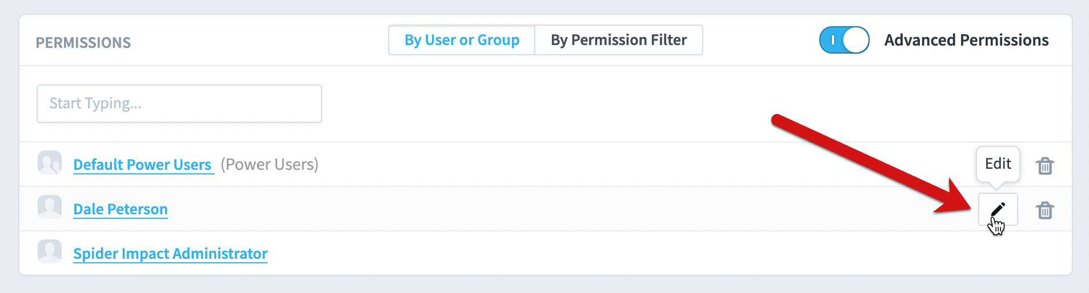The height and width of the screenshot is (293, 1089).
Task: Open the Spider Impact Administrator link
Action: pyautogui.click(x=170, y=254)
